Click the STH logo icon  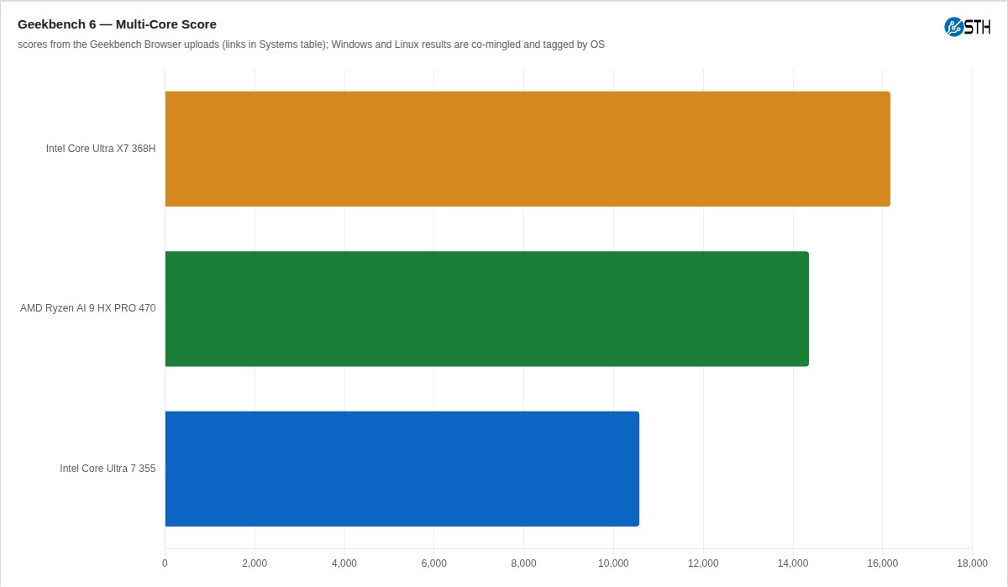pyautogui.click(x=953, y=27)
